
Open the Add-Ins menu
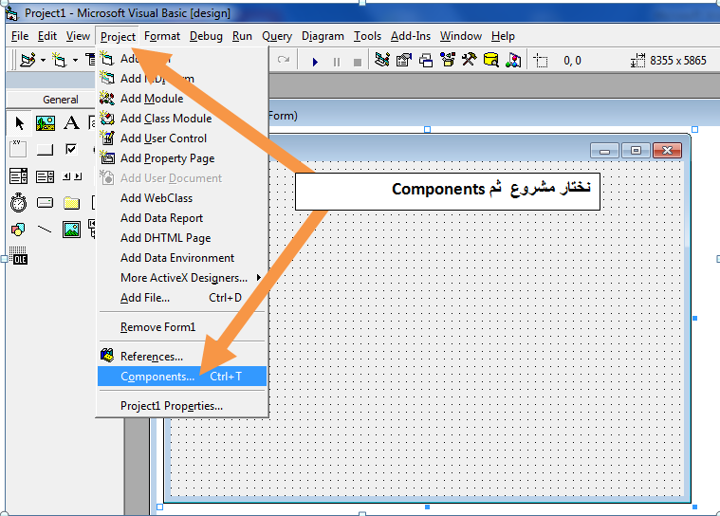tap(411, 36)
